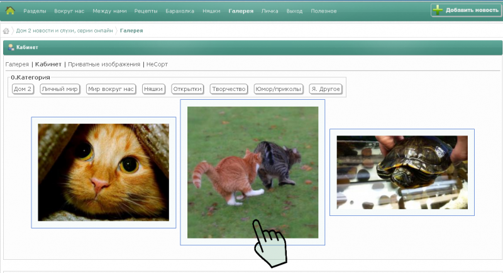
Task: Filter by the Личный мир category
Action: [60, 89]
